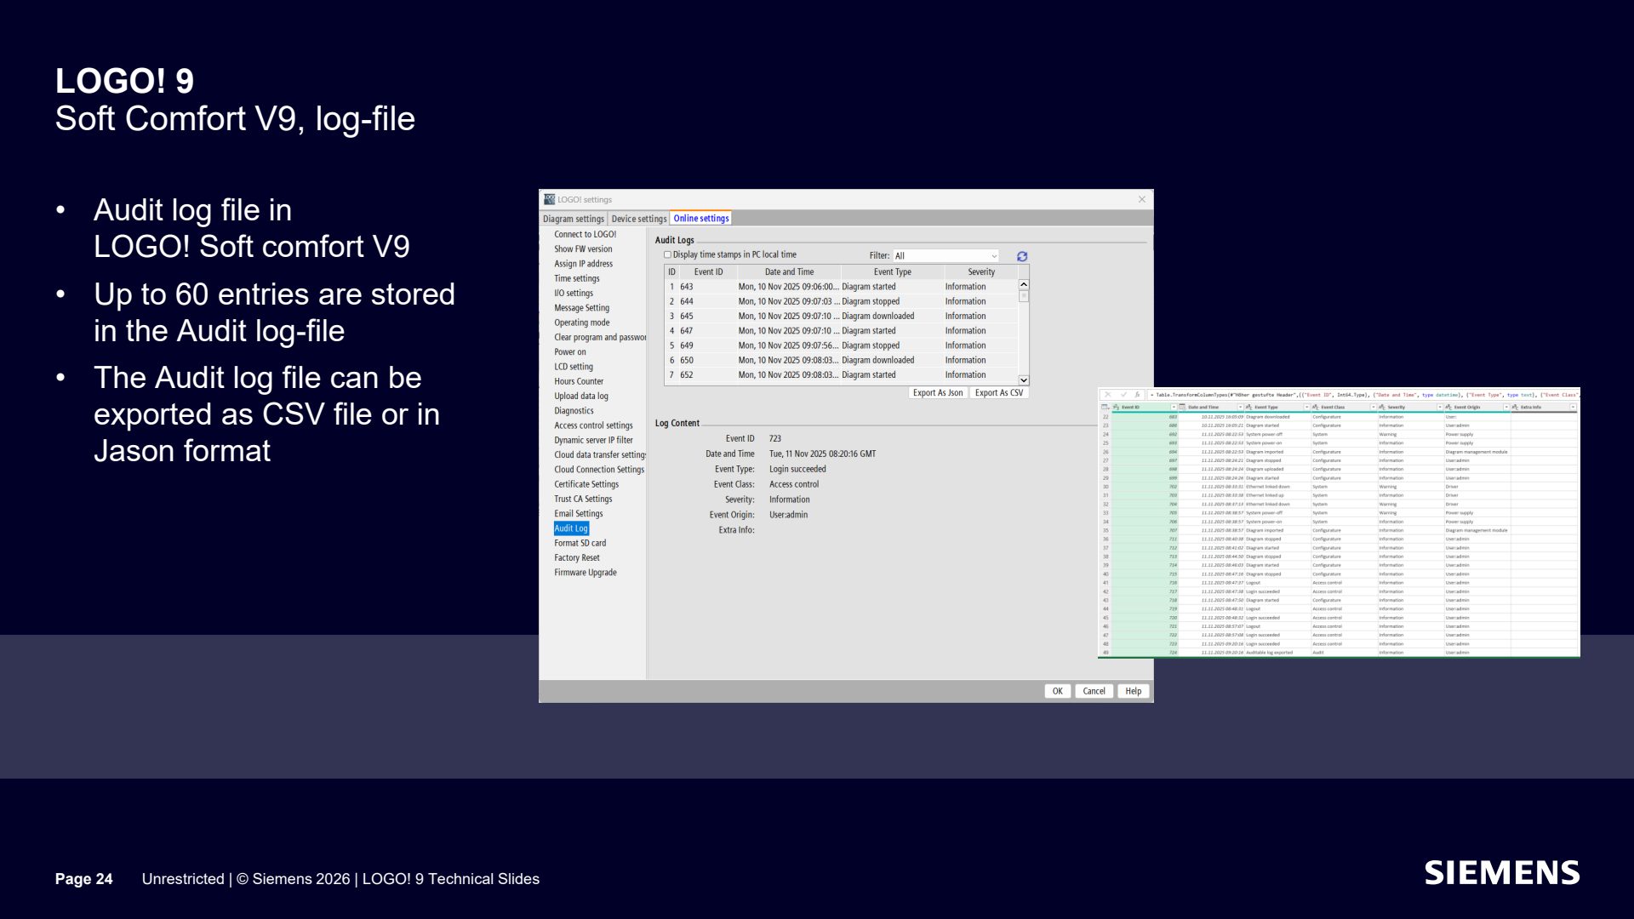The width and height of the screenshot is (1634, 919).
Task: Open Message Setting in the sidebar
Action: (x=582, y=308)
